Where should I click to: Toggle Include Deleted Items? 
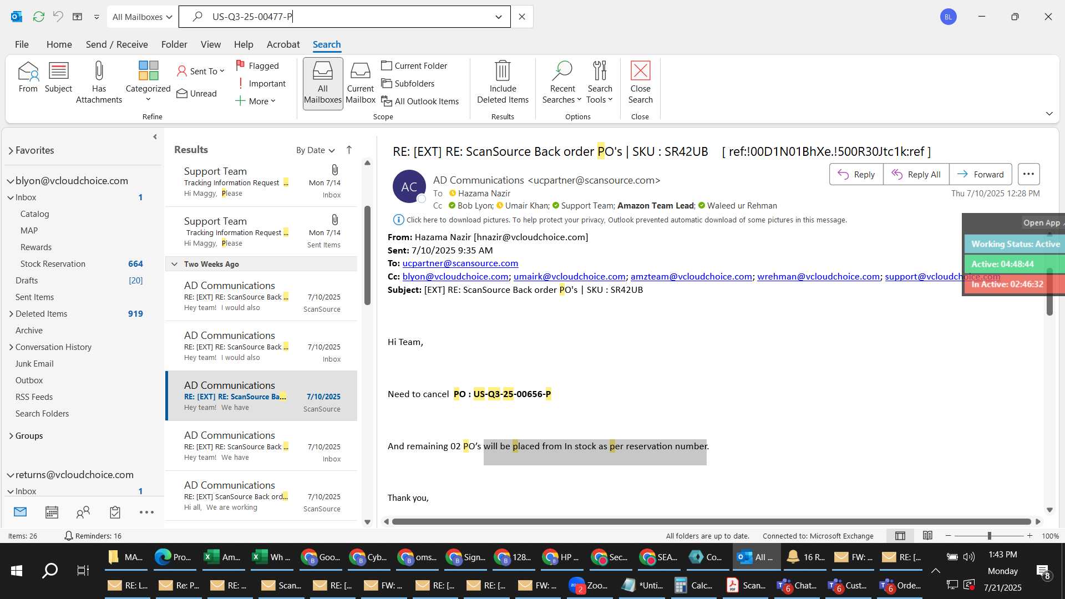(503, 82)
